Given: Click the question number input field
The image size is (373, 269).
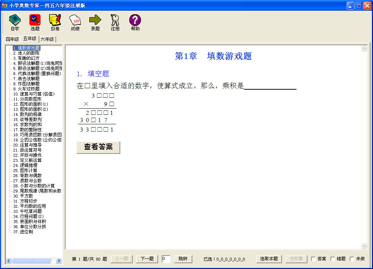Looking at the screenshot, I should click(166, 259).
